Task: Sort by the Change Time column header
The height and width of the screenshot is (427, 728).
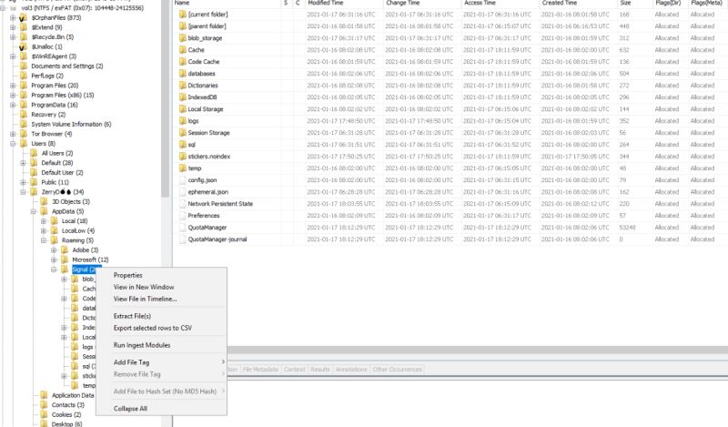Action: click(x=421, y=3)
